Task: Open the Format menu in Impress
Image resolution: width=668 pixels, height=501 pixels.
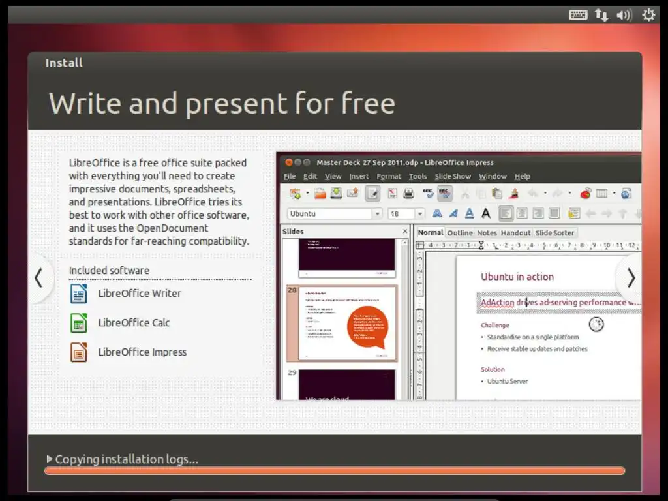Action: (x=389, y=176)
